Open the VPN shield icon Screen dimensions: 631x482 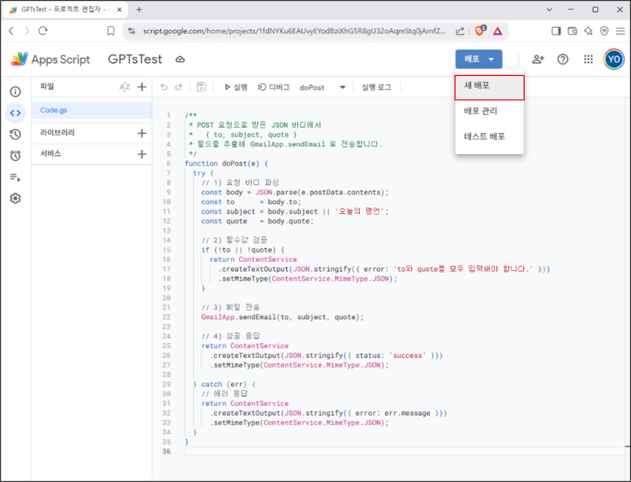tap(604, 31)
